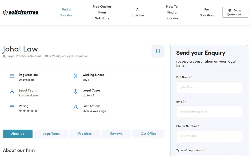Viewport: 251px width, 156px height.
Task: Switch to the Legal Team tab
Action: 51,134
